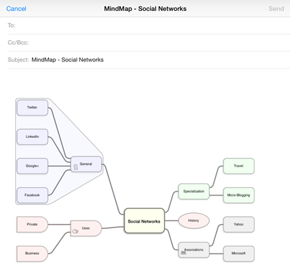Click the note icon on General node
The image size is (290, 263).
point(76,167)
